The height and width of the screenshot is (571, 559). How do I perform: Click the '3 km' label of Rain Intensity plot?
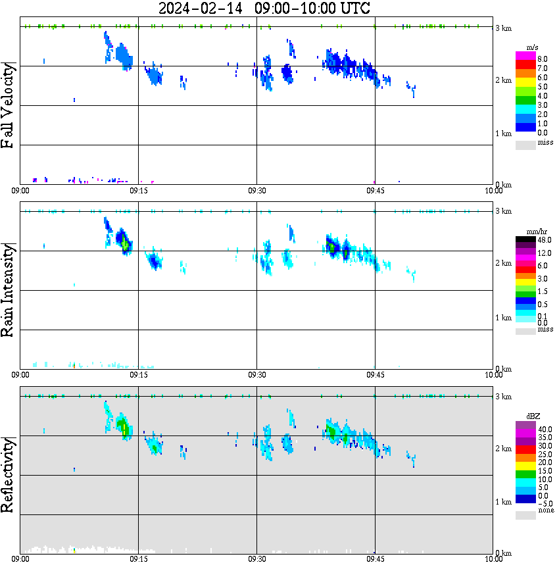coord(504,211)
